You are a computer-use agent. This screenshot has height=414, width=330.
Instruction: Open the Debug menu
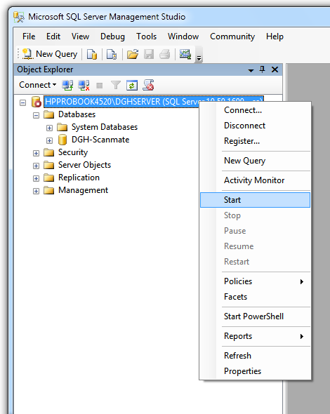tap(112, 36)
